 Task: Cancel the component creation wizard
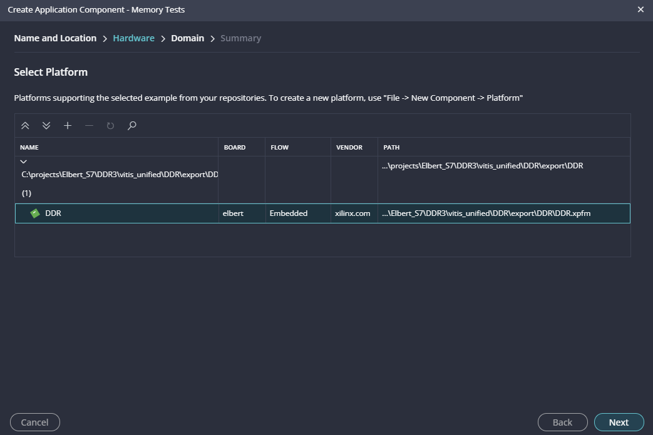35,422
